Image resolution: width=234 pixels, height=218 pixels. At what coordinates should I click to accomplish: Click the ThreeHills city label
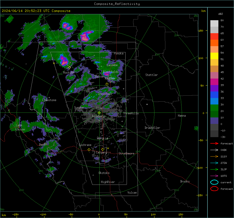click(131, 113)
